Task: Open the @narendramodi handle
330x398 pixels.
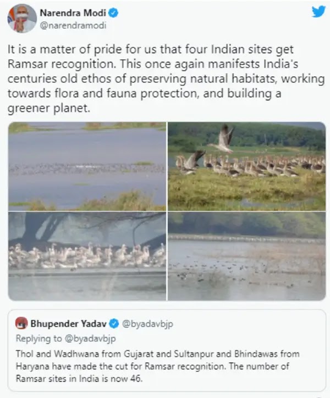Action: click(x=73, y=26)
